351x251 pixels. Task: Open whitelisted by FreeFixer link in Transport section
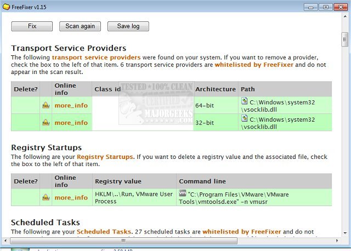coord(254,65)
